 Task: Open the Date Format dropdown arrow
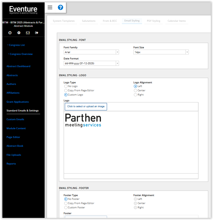tap(117, 63)
